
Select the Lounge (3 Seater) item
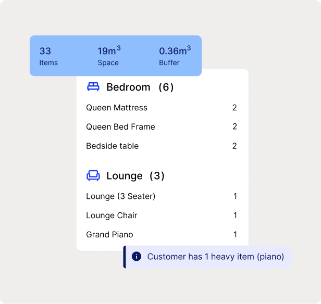point(120,196)
